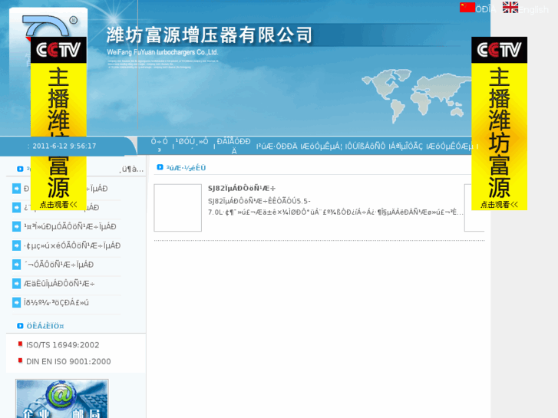Click the DIN EN ISO 9001:2000 certificate

[x=68, y=361]
